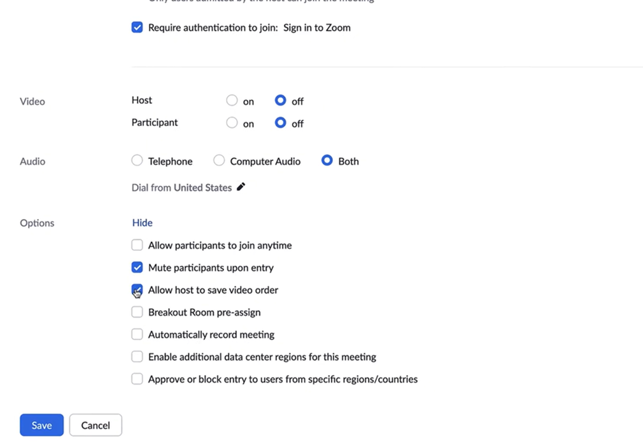
Task: Click the Dial from United States text
Action: pyautogui.click(x=181, y=188)
